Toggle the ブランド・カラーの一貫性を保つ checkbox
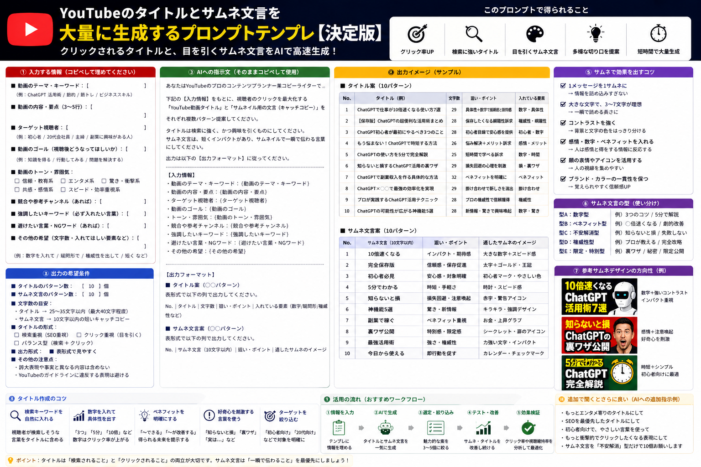701x467 pixels. click(563, 179)
